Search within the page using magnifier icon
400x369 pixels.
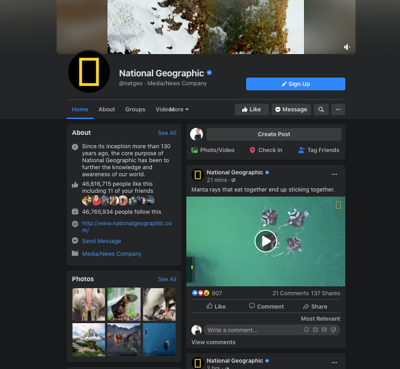click(321, 109)
